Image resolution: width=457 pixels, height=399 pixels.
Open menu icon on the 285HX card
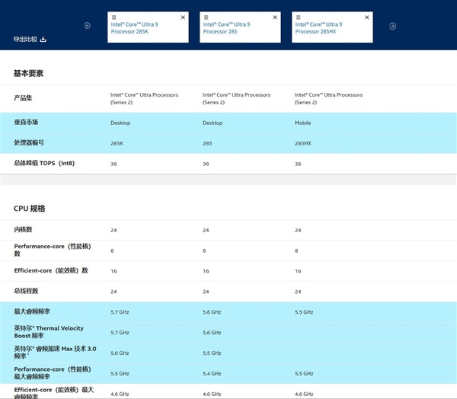tap(298, 17)
